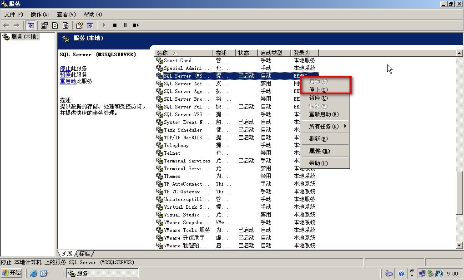The width and height of the screenshot is (464, 280).
Task: Select the Virtual Disk S... service row
Action: [x=237, y=207]
